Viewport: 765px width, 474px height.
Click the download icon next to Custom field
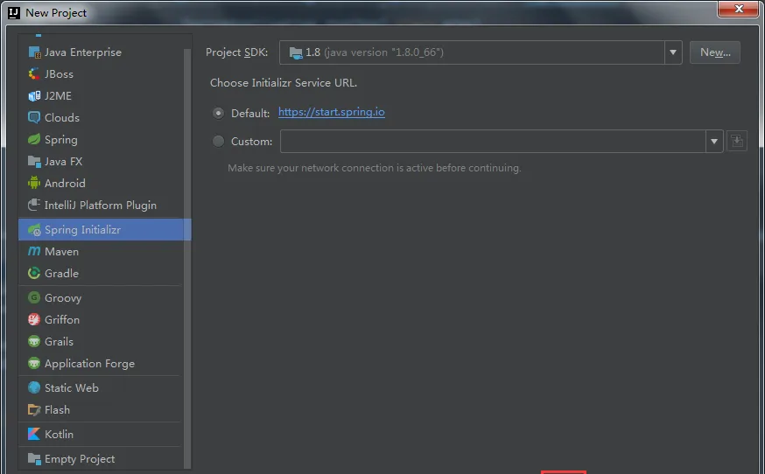pyautogui.click(x=737, y=142)
